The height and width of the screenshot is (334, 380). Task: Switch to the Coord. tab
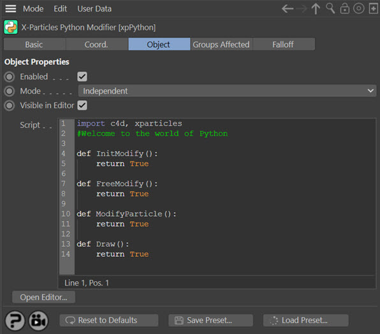pyautogui.click(x=96, y=45)
